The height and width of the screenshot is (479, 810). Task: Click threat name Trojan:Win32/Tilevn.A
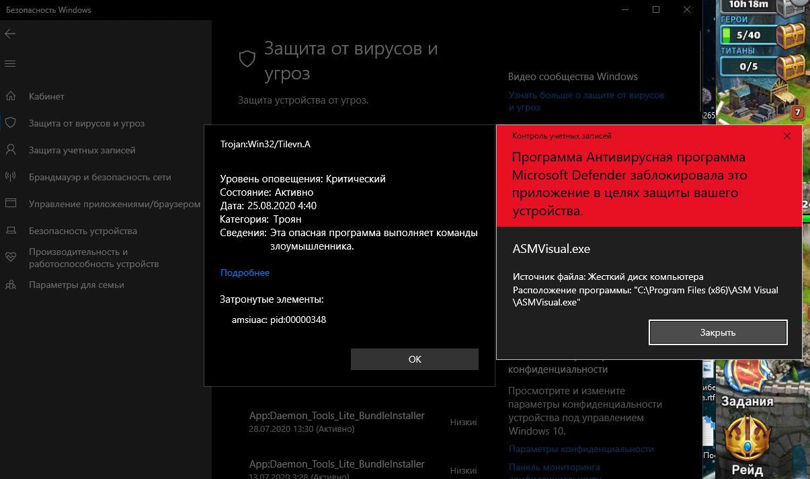click(266, 144)
